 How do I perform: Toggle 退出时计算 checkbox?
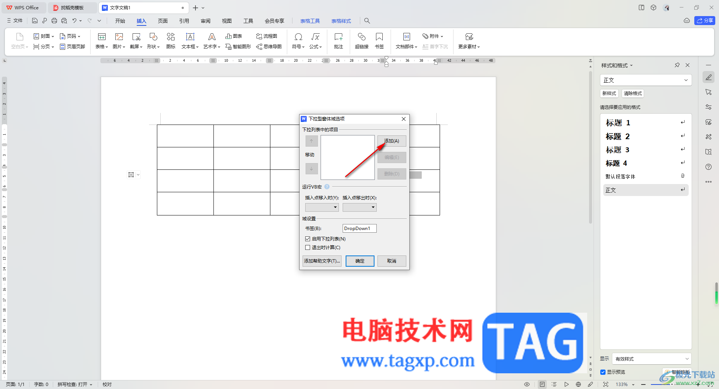[308, 247]
